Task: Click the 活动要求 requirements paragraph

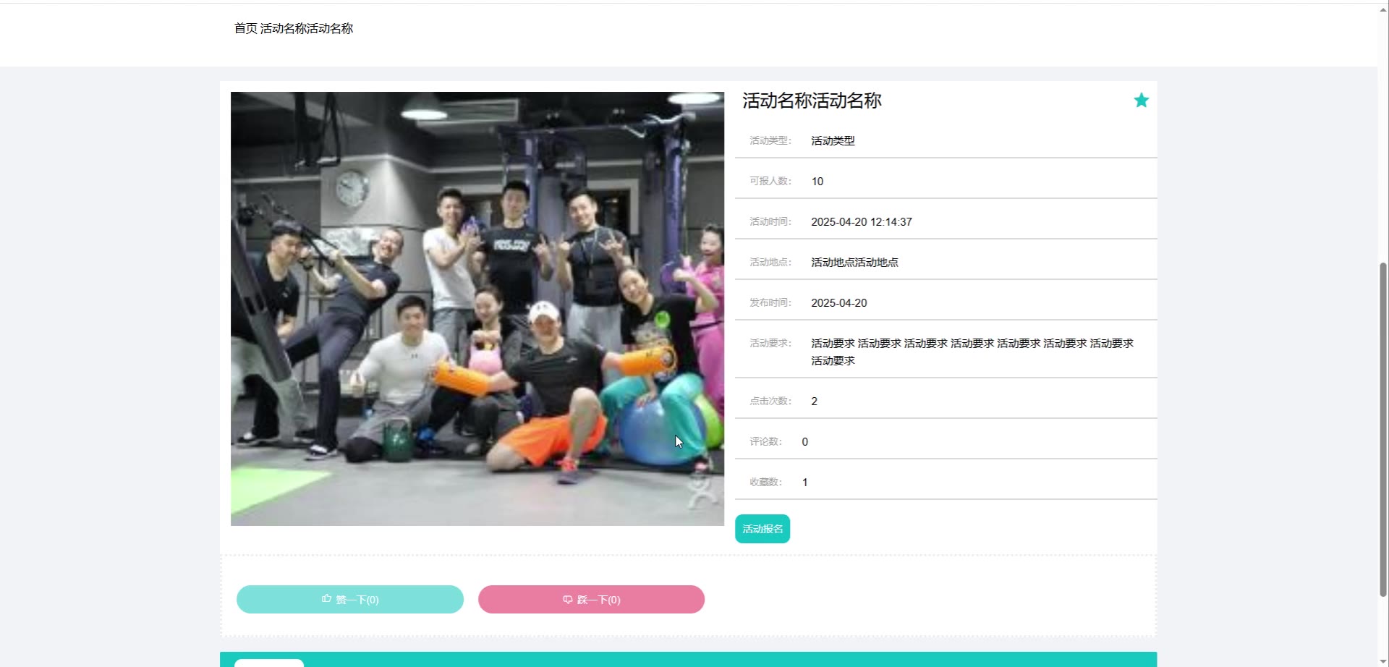Action: [972, 352]
